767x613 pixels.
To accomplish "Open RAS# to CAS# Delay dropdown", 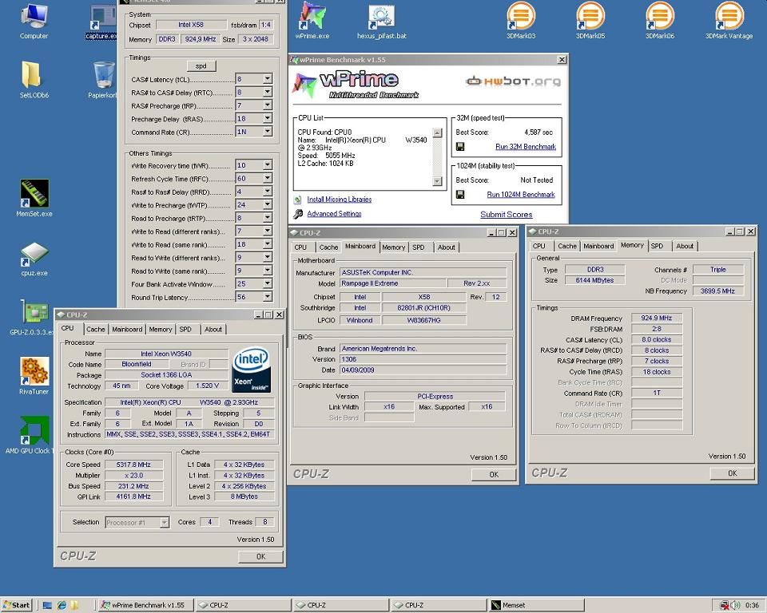I will pyautogui.click(x=268, y=92).
